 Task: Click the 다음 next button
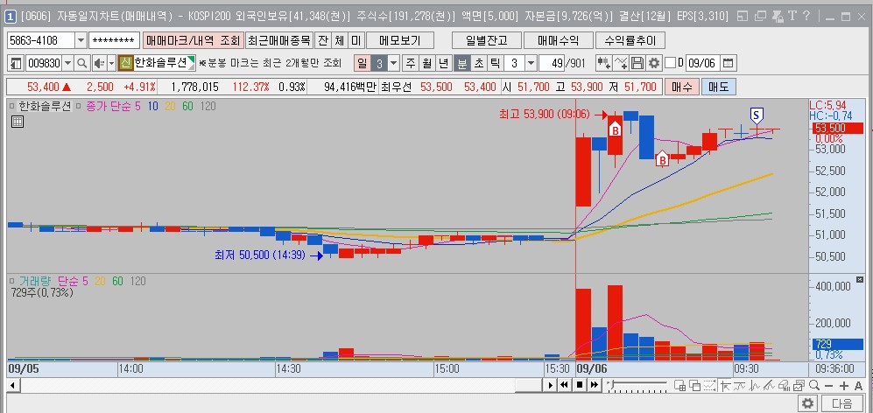(841, 403)
